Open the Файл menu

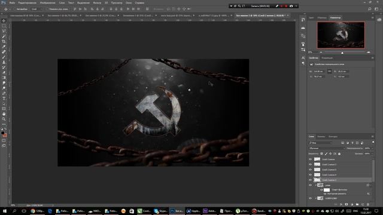coord(12,2)
